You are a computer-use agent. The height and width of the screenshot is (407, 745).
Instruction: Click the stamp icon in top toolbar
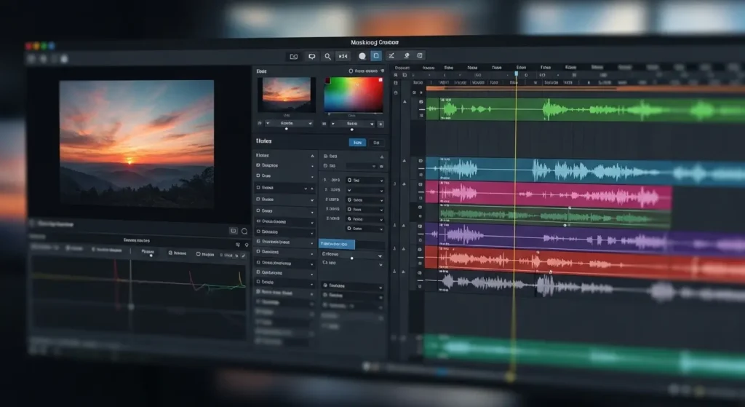click(x=406, y=55)
